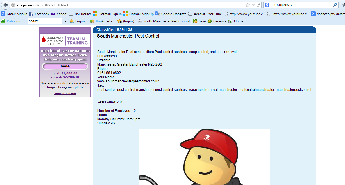Click RoboForm Home button

point(236,21)
